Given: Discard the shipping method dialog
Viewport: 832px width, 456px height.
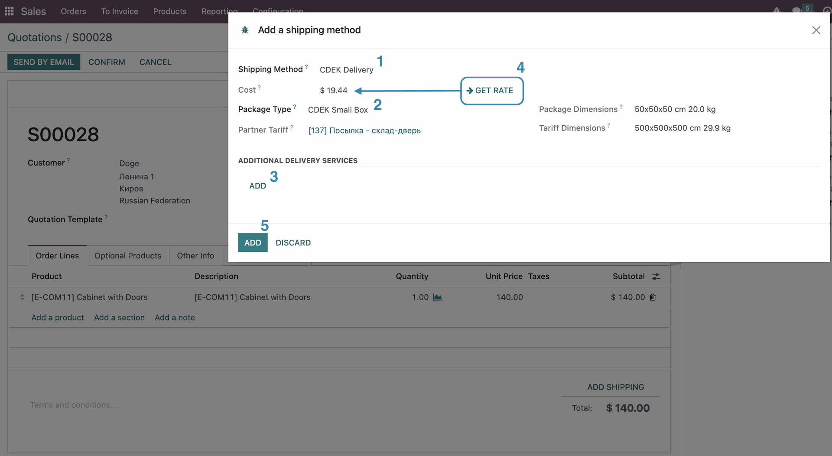Looking at the screenshot, I should [293, 243].
